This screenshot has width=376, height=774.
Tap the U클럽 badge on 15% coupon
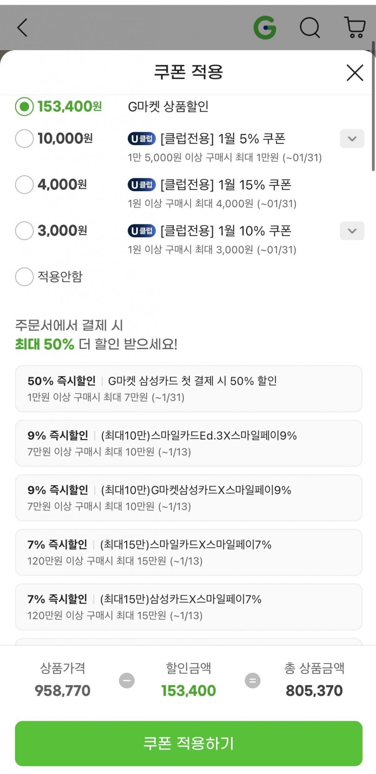[x=142, y=185]
